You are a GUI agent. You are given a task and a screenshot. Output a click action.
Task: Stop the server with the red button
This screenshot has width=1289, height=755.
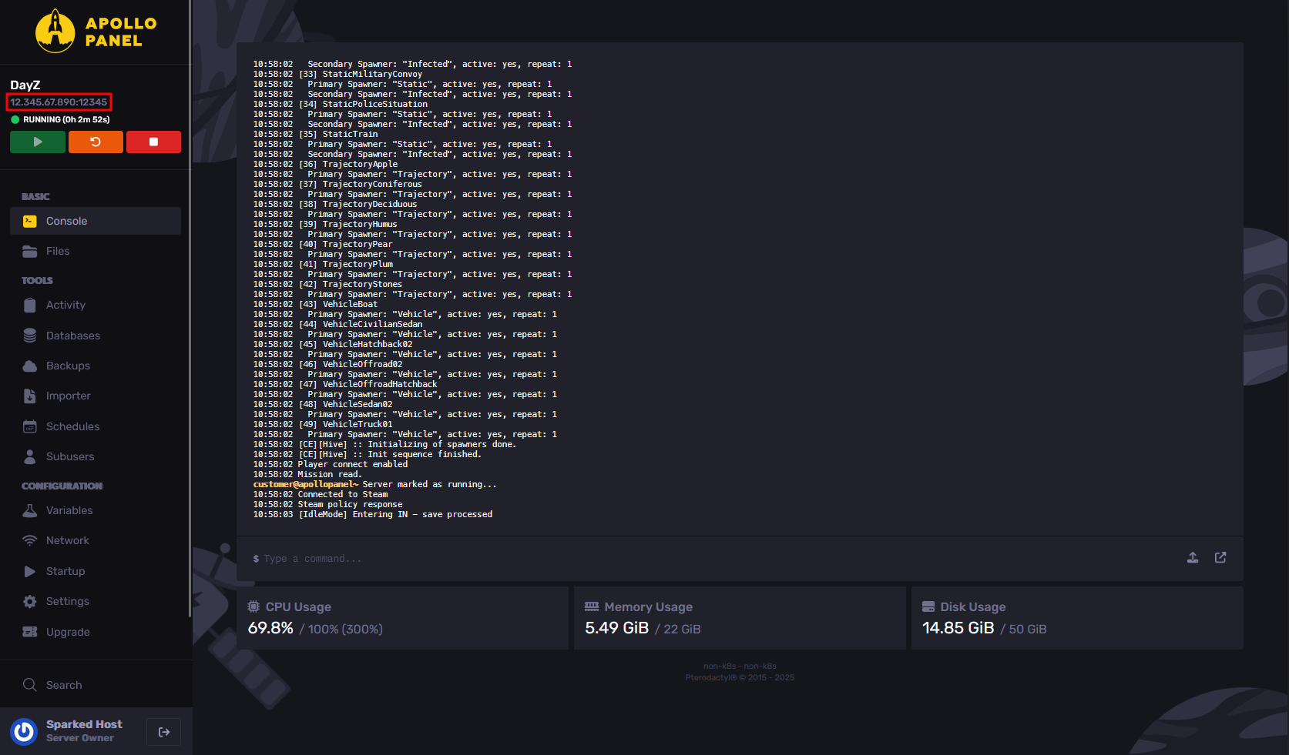[153, 142]
